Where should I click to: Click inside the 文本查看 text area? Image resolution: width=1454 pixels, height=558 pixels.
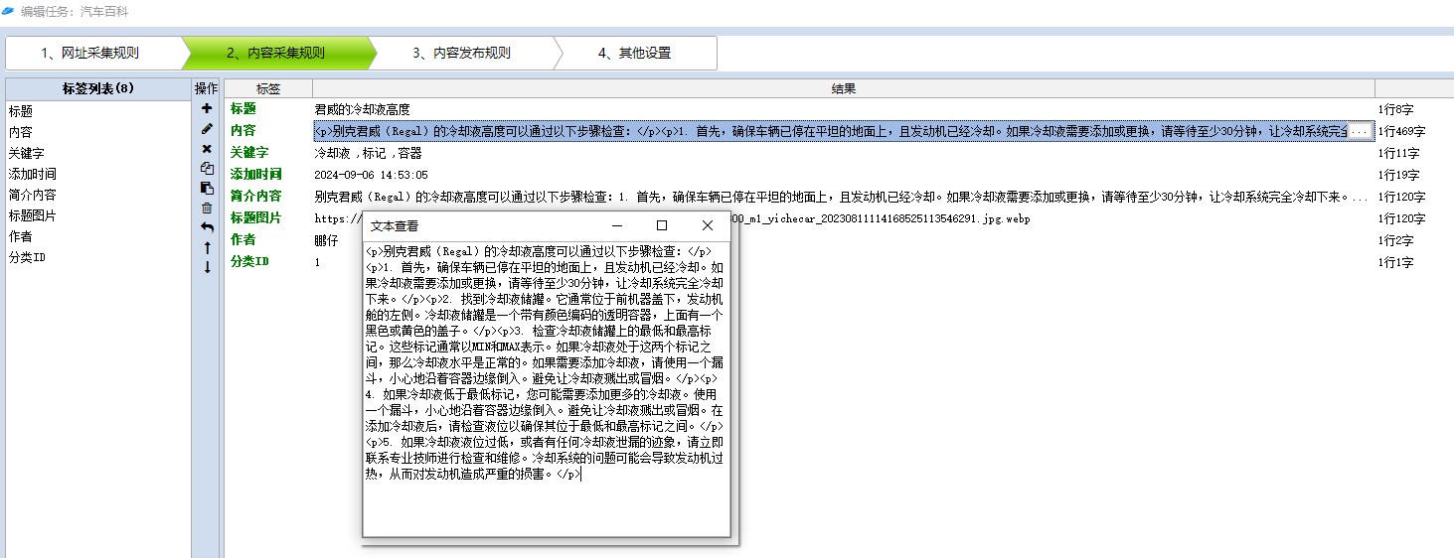tap(546, 389)
